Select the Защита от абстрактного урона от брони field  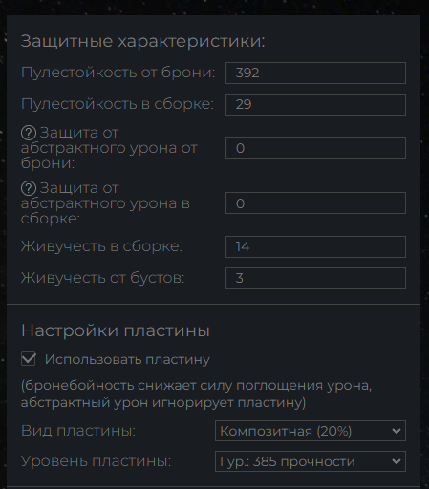315,148
